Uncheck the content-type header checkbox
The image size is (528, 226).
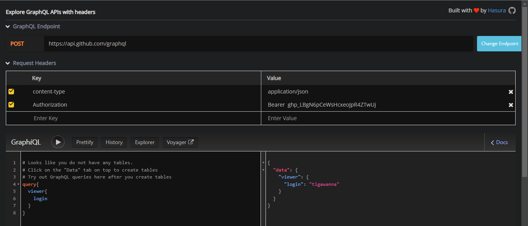(11, 92)
